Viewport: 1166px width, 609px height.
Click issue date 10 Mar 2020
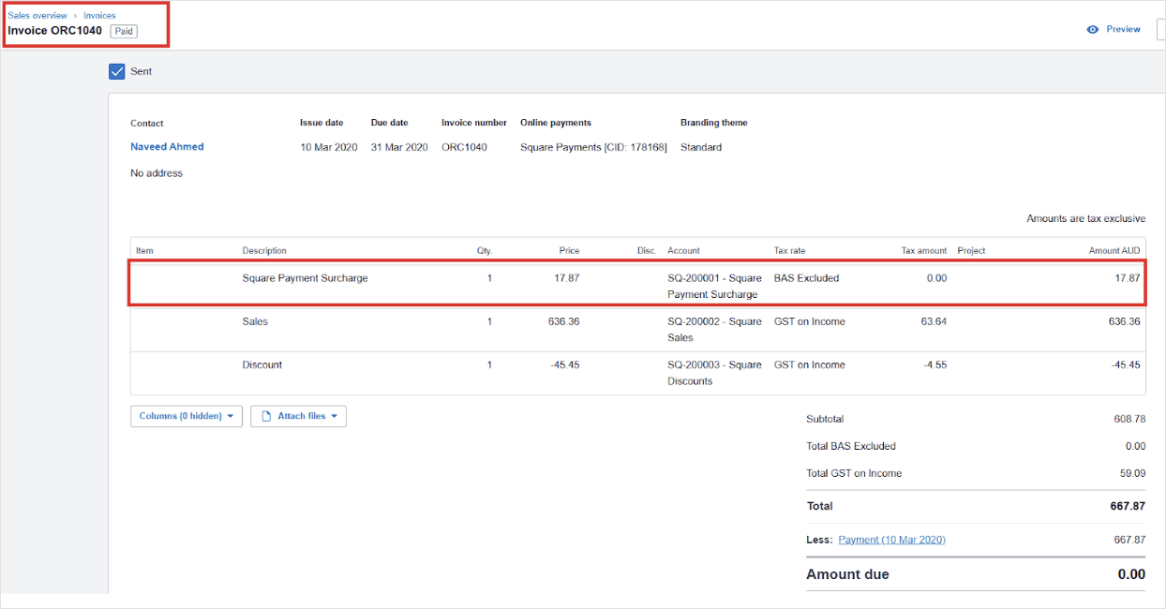[x=328, y=147]
